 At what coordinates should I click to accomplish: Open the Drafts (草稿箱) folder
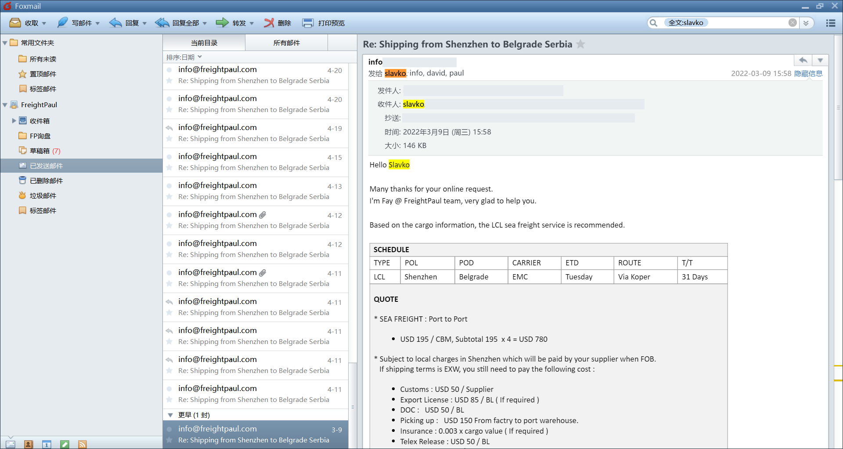tap(40, 151)
